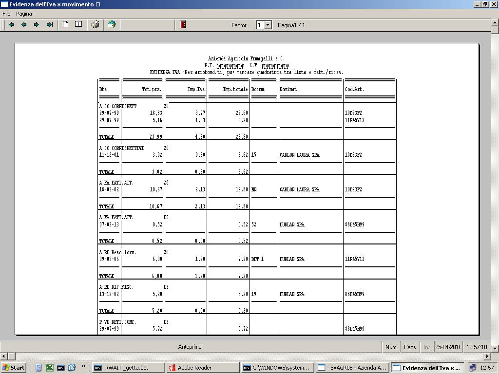The width and height of the screenshot is (499, 374).
Task: Click the horizontal scrollbar thumb
Action: 12,356
